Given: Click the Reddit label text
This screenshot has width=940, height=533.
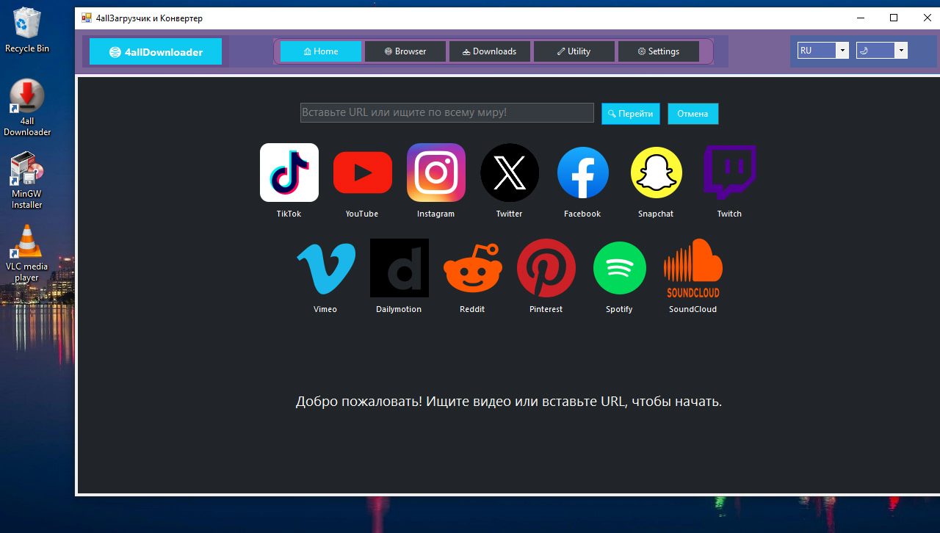Looking at the screenshot, I should 472,309.
